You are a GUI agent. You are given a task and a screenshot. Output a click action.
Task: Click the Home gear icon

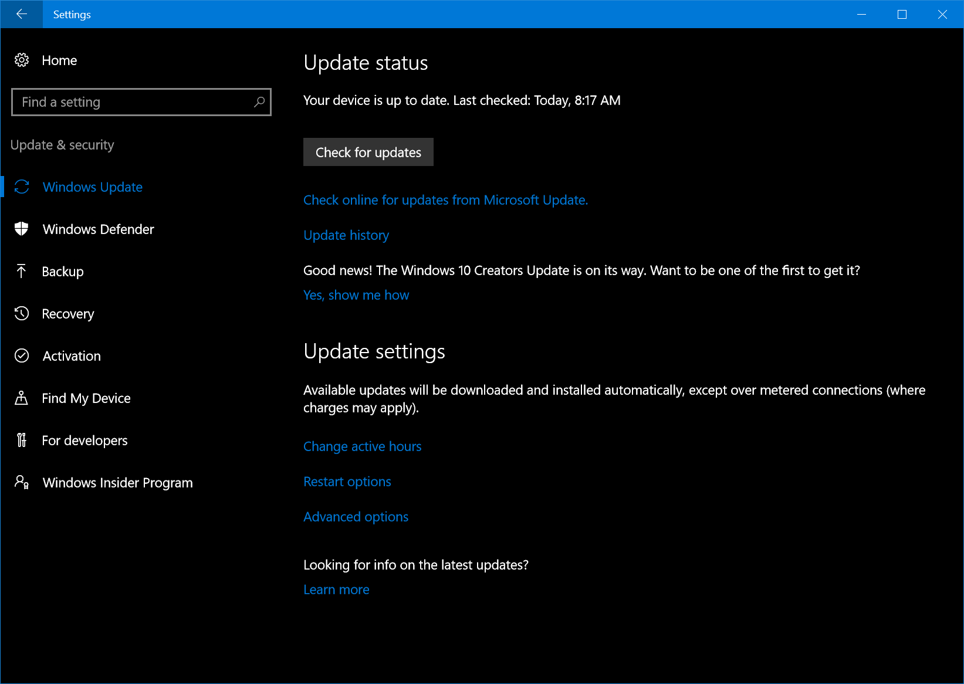[x=22, y=60]
